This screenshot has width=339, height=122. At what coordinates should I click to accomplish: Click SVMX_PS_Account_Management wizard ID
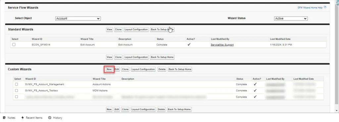45,84
